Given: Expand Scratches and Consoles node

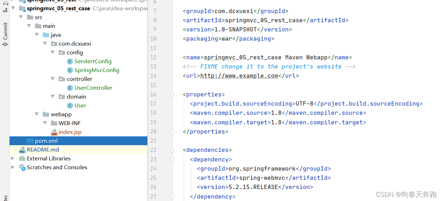Looking at the screenshot, I should coord(13,167).
